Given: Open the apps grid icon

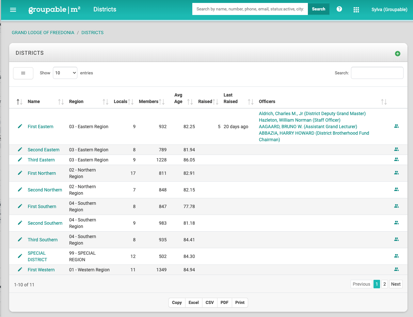Looking at the screenshot, I should pyautogui.click(x=356, y=9).
